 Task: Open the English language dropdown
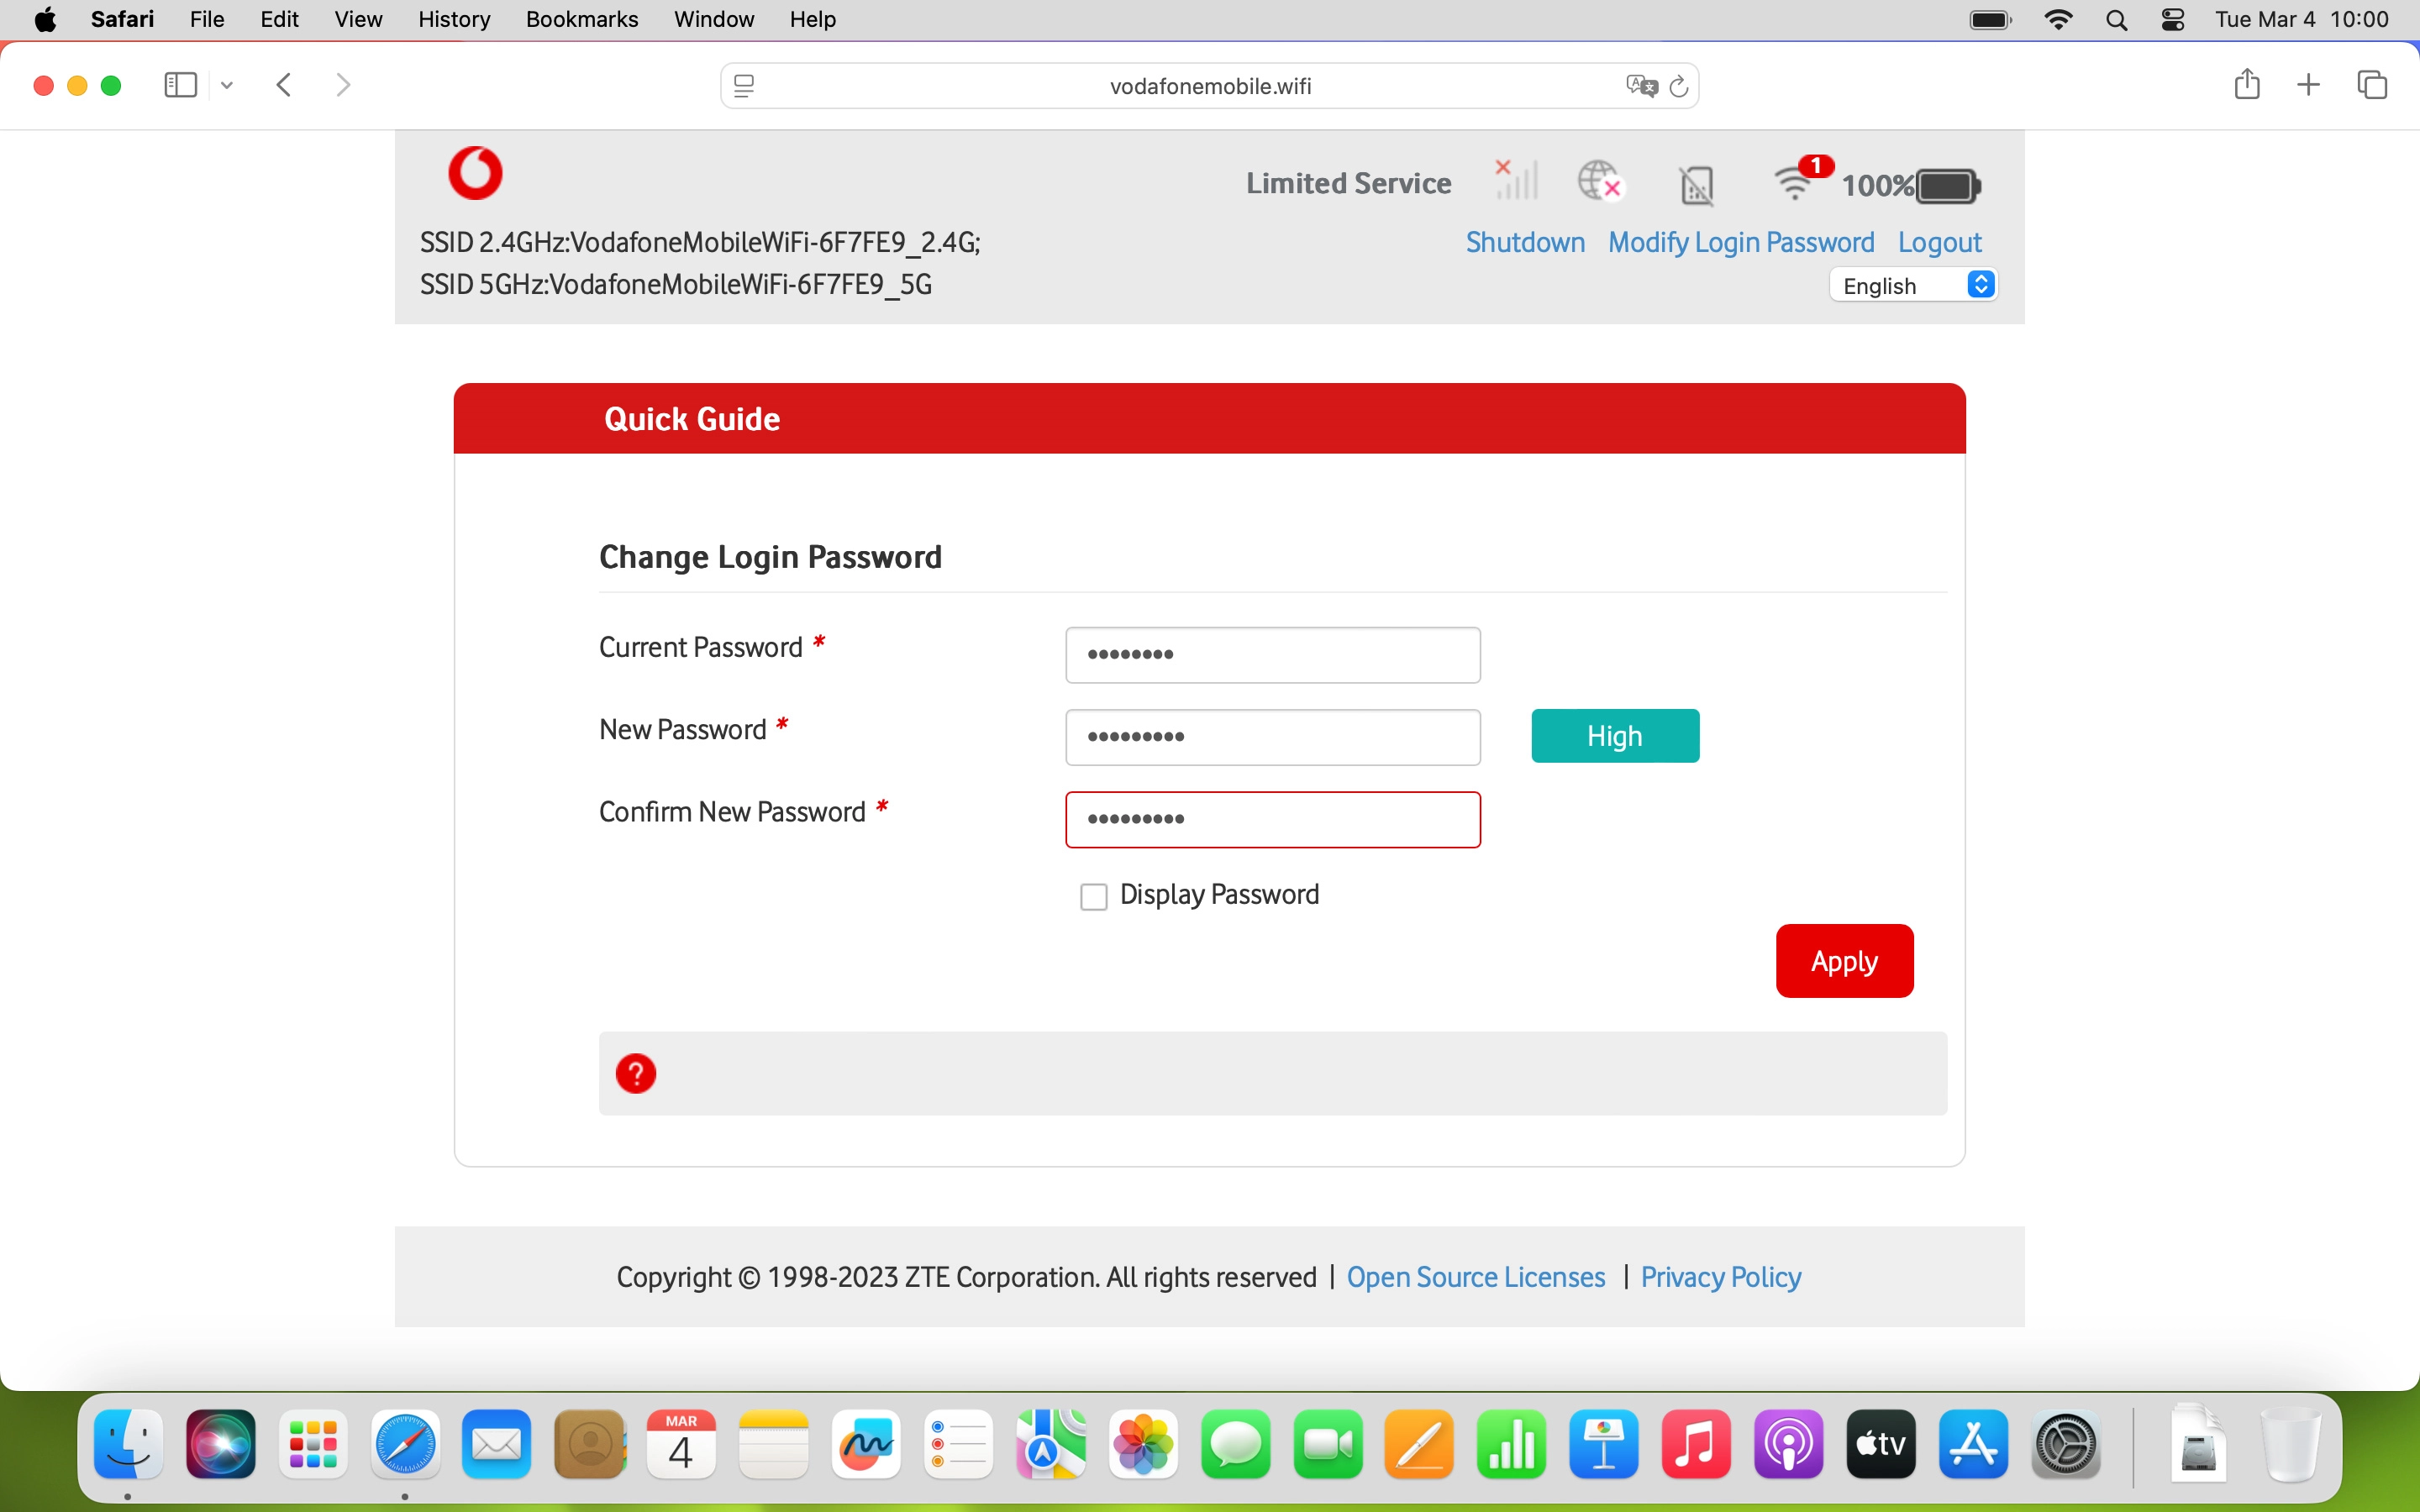point(1913,286)
